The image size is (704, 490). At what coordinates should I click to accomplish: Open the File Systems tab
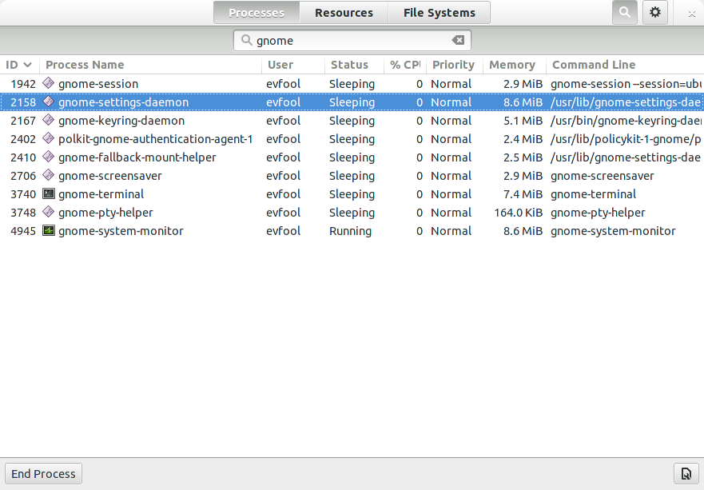pos(440,13)
